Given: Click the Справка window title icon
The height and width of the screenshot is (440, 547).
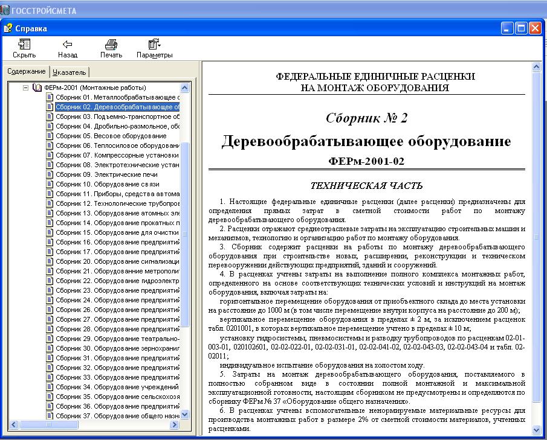Looking at the screenshot, I should click(8, 28).
